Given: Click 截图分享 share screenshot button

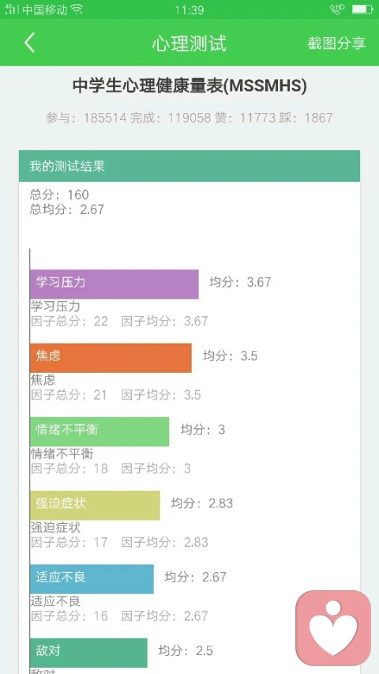Looking at the screenshot, I should (336, 43).
